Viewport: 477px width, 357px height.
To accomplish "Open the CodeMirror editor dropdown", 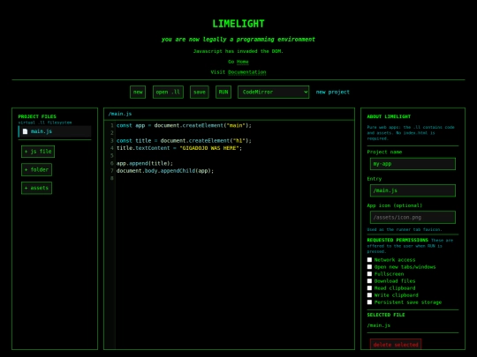I will pos(274,92).
